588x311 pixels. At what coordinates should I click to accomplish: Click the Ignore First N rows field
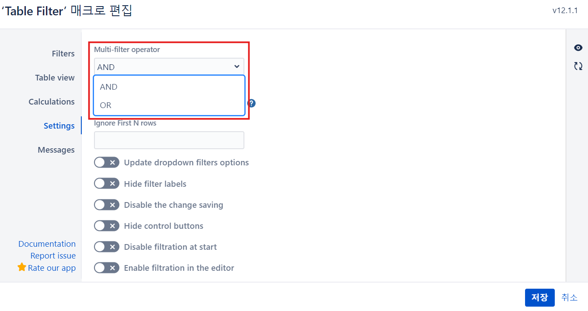(x=169, y=140)
